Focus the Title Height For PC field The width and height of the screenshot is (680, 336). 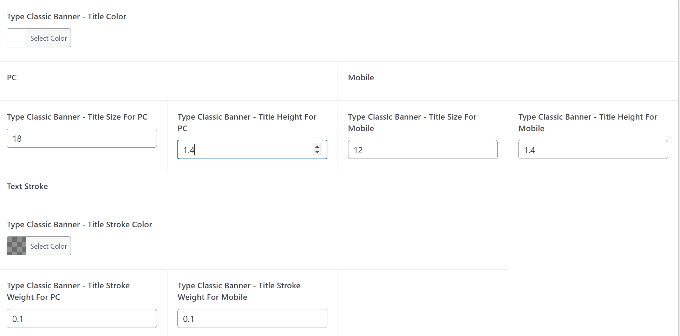[252, 149]
